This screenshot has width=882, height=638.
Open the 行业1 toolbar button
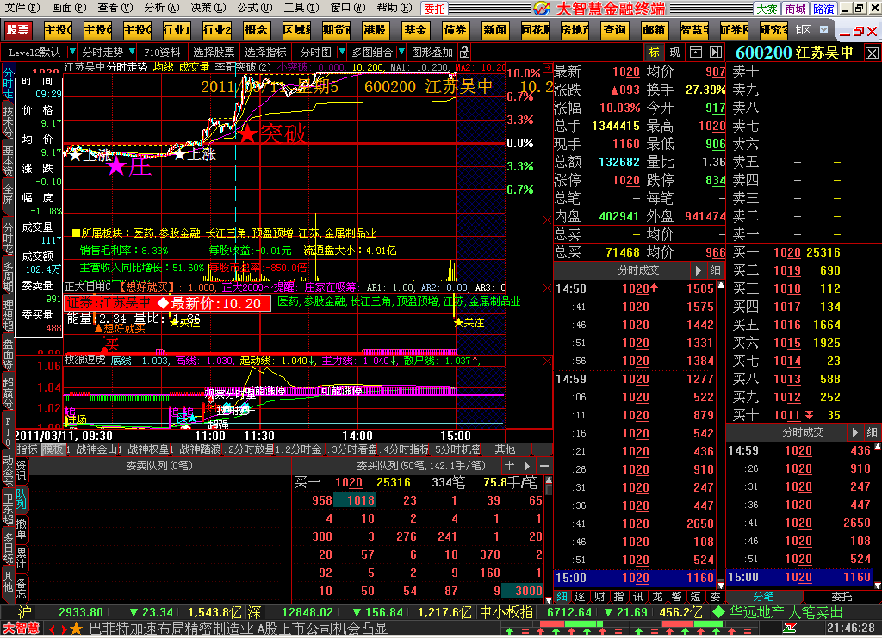177,30
